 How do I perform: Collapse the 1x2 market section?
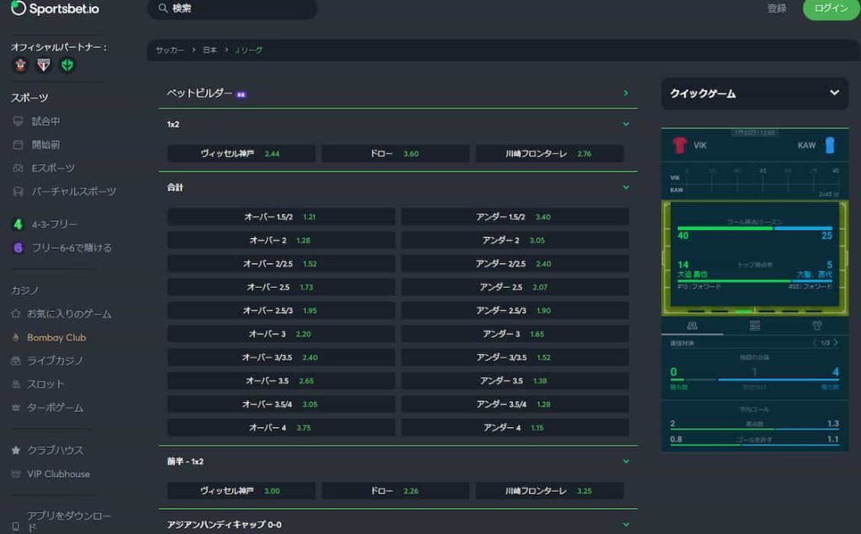[626, 124]
